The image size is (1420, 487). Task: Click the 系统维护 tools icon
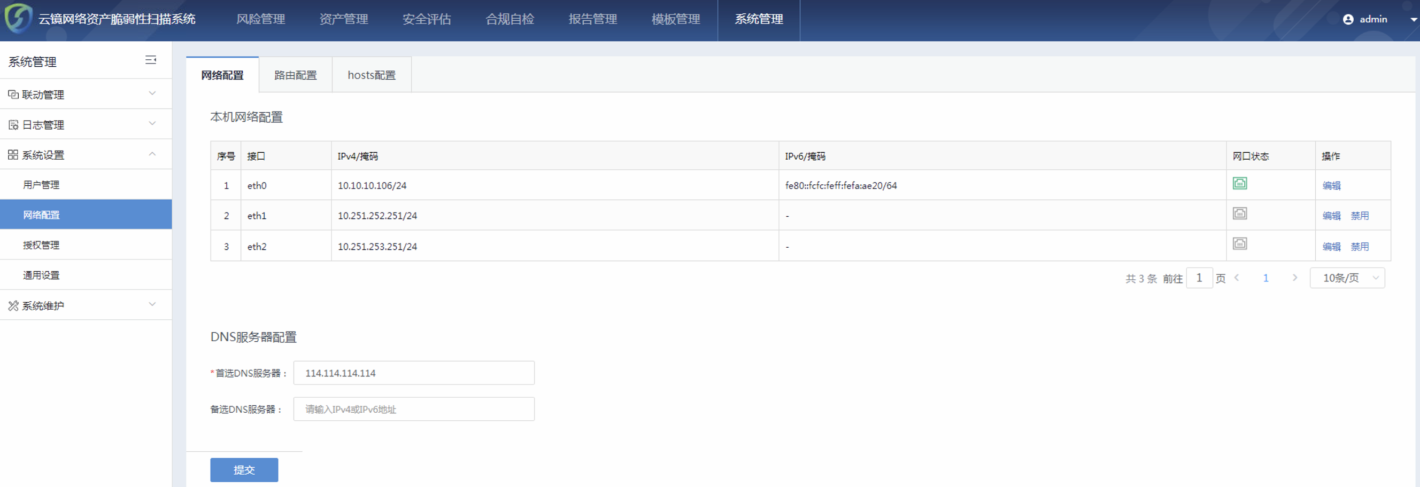13,305
